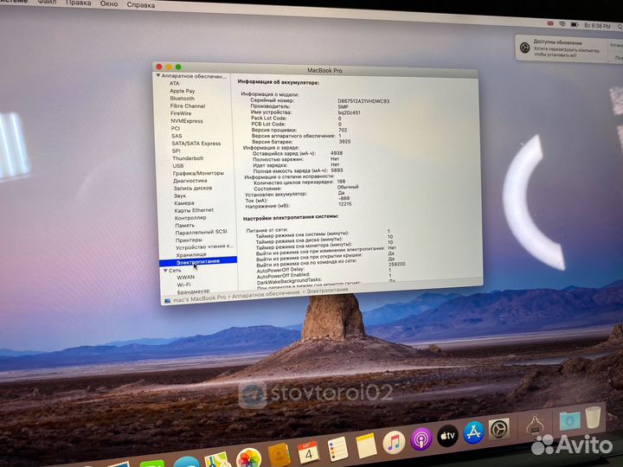This screenshot has height=467, width=623.
Task: Open the Music app in the Dock
Action: (394, 442)
